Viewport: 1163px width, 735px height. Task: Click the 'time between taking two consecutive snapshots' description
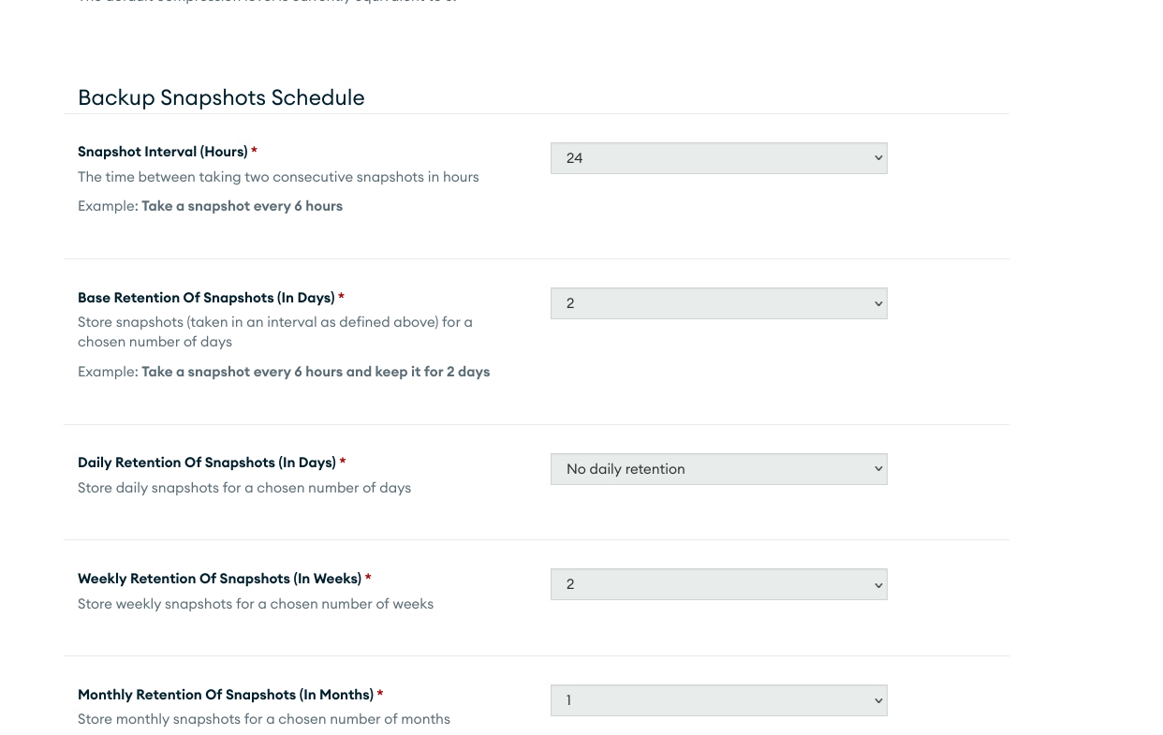coord(278,177)
